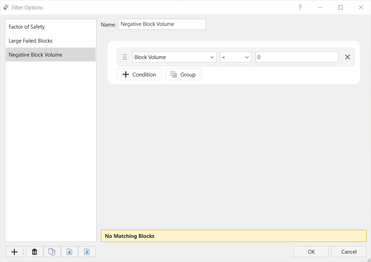Click the Name field Negative Block Volume
The height and width of the screenshot is (262, 371).
[x=162, y=24]
